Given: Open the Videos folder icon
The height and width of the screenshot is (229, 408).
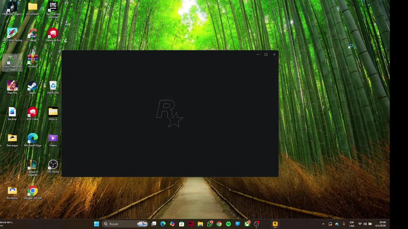Looking at the screenshot, I should [53, 140].
